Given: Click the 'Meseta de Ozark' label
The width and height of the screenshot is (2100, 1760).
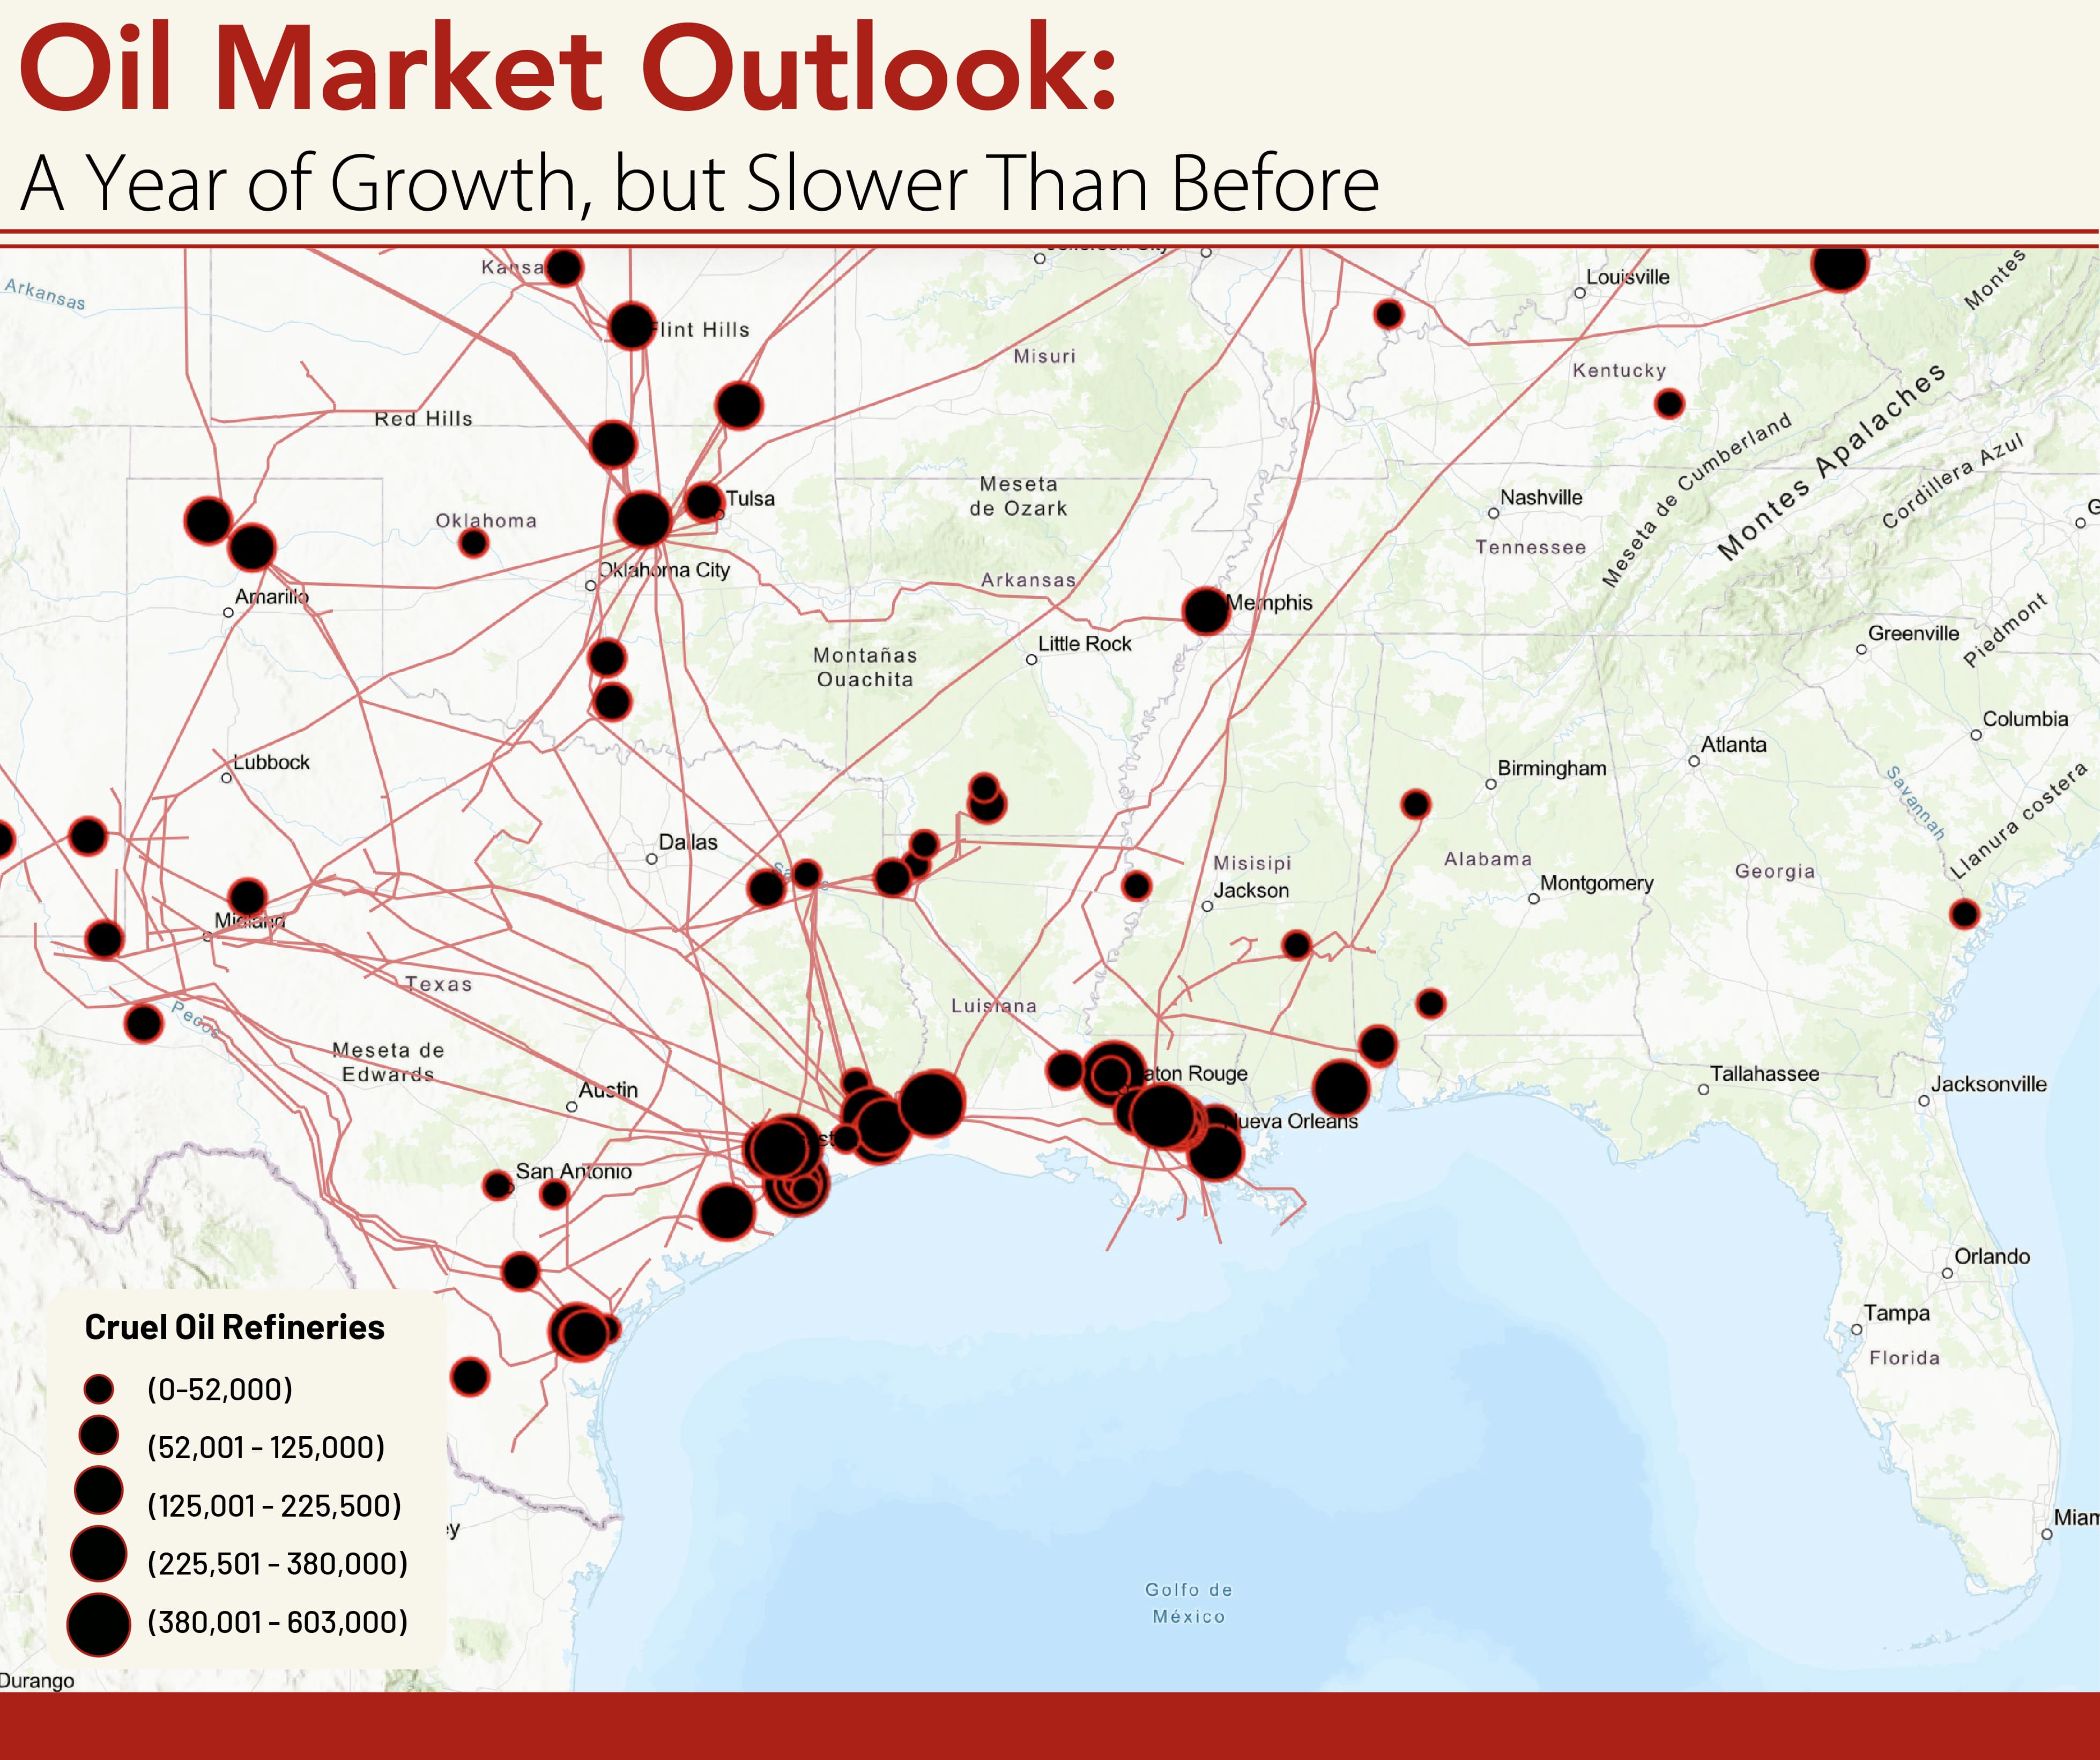Looking at the screenshot, I should click(x=1018, y=496).
